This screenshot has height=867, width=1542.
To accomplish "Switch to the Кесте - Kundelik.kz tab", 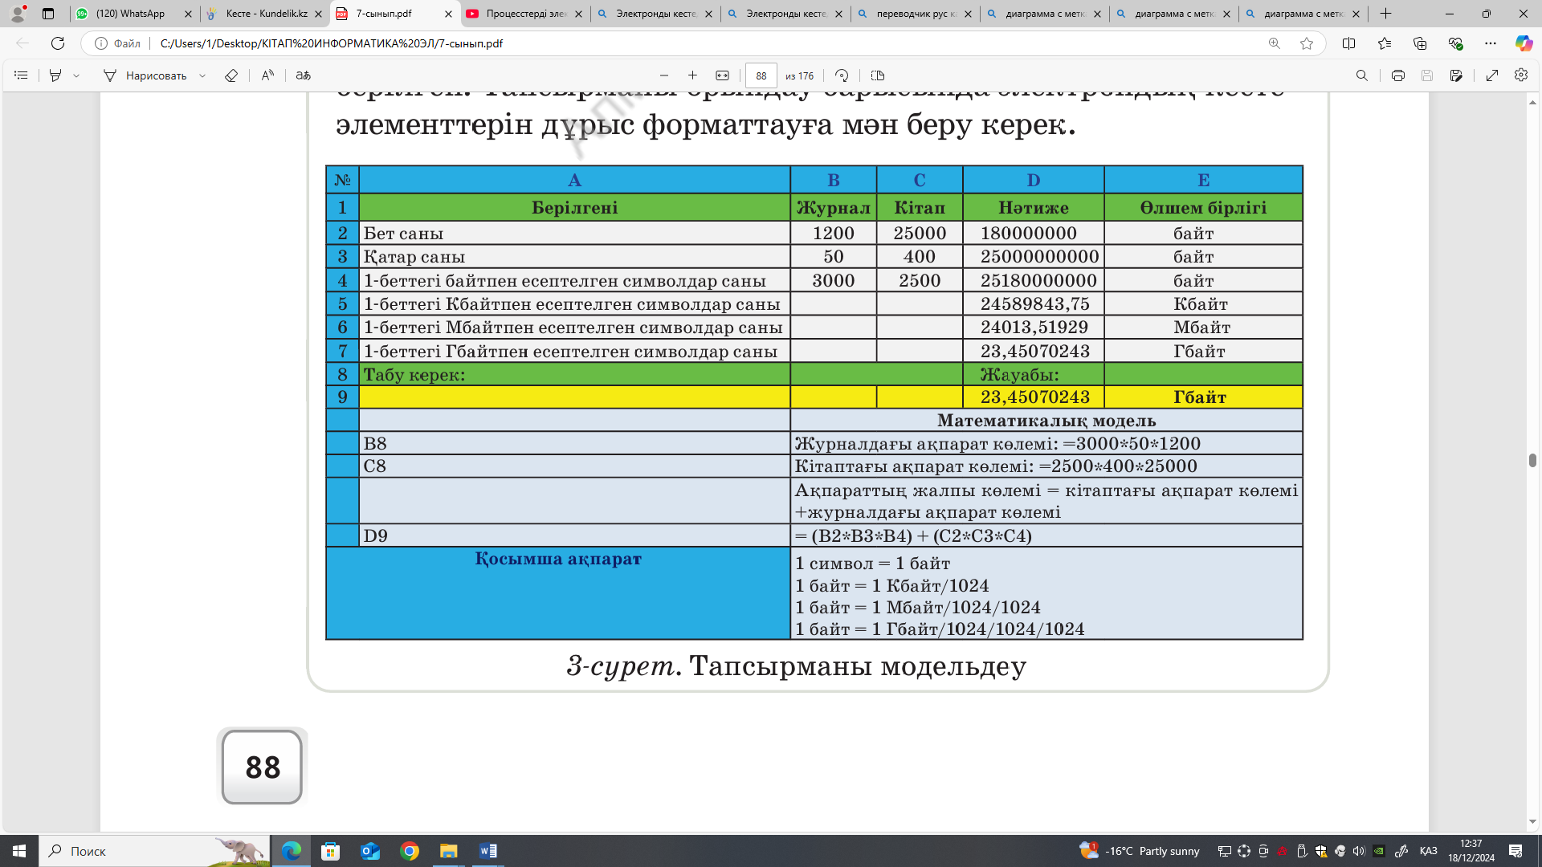I will (265, 14).
